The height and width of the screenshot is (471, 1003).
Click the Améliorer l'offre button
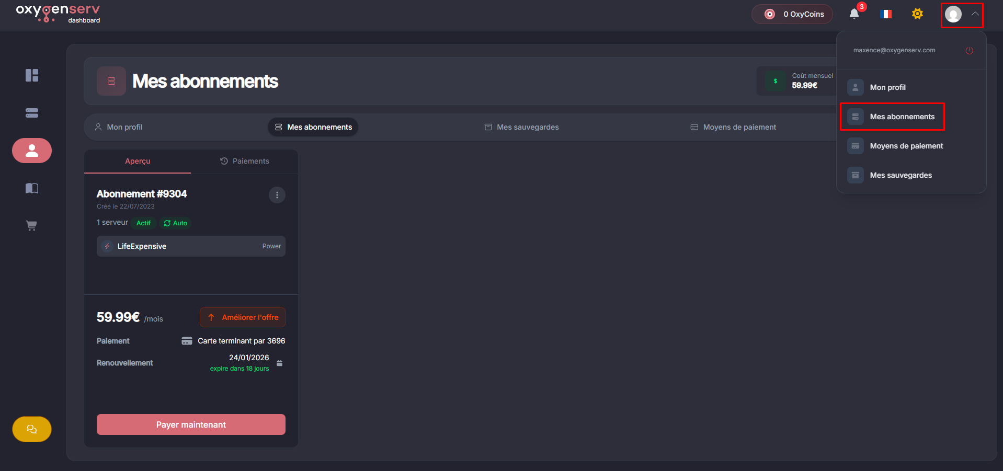click(x=243, y=317)
